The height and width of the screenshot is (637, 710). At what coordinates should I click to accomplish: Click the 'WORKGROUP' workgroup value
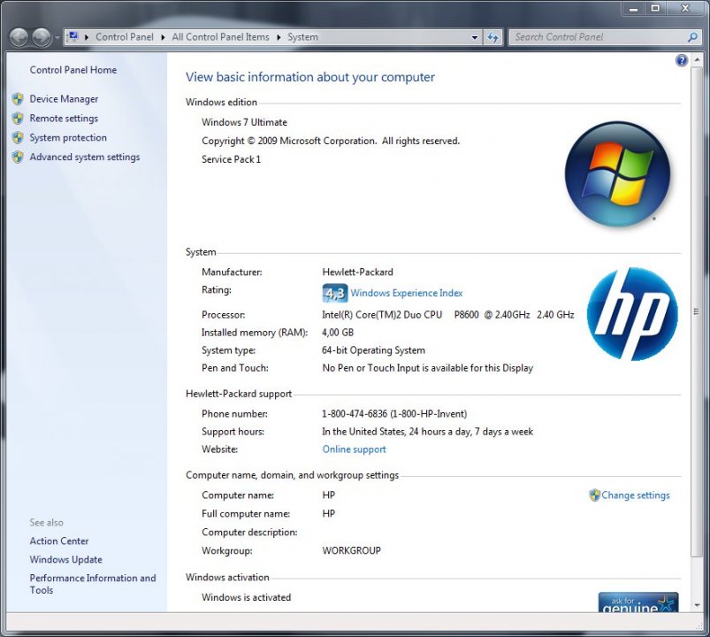tap(351, 551)
